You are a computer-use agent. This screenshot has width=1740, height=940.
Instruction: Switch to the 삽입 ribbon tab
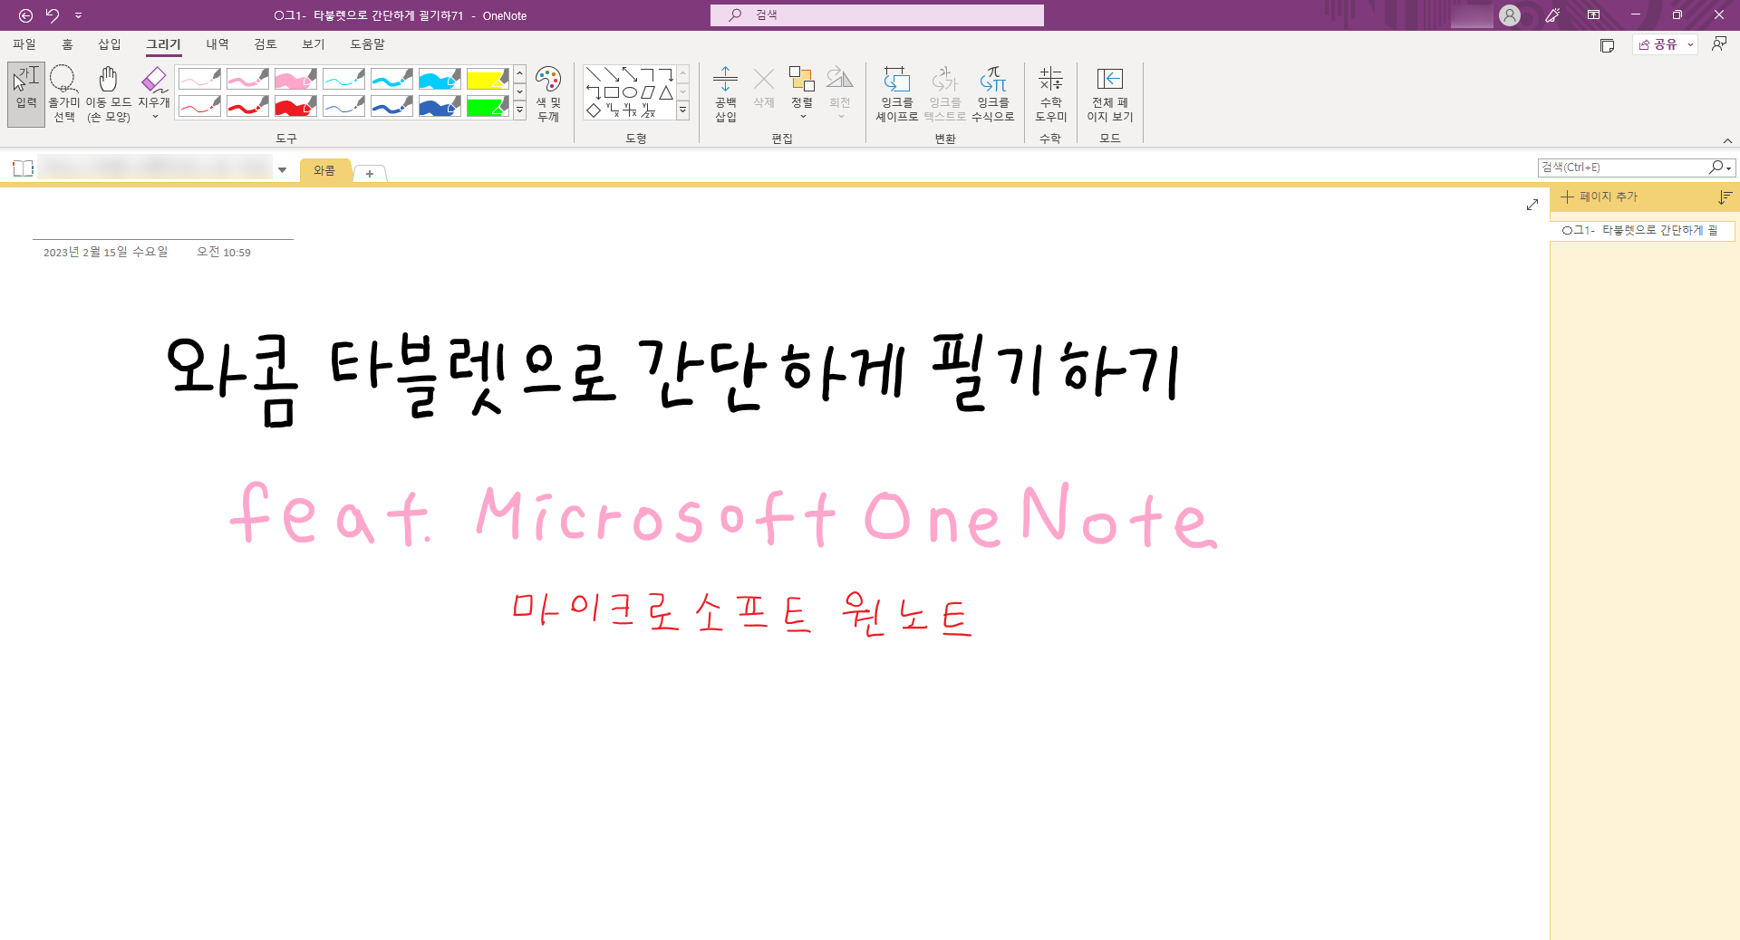[110, 44]
